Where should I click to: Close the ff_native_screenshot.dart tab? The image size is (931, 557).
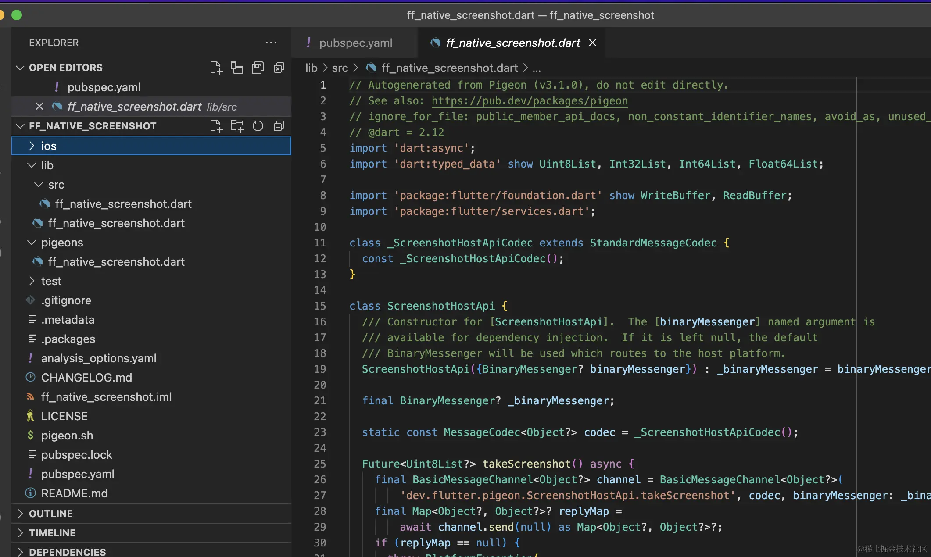coord(592,43)
